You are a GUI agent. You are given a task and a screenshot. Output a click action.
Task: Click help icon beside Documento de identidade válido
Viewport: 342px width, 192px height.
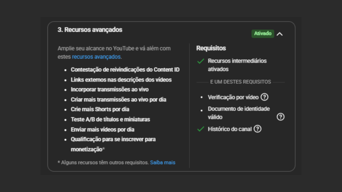(280, 116)
